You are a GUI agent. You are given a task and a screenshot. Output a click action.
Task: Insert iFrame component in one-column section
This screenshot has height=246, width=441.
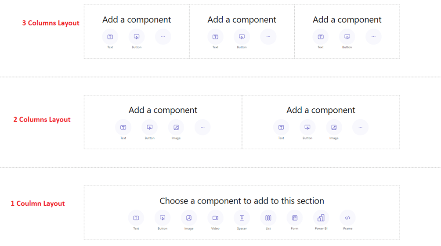click(347, 218)
